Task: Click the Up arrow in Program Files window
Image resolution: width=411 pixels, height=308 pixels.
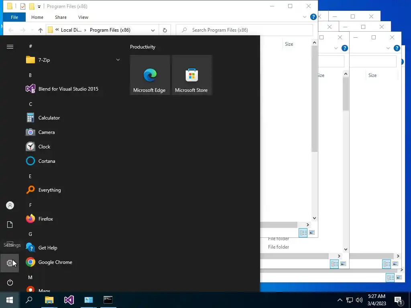Action: (41, 30)
